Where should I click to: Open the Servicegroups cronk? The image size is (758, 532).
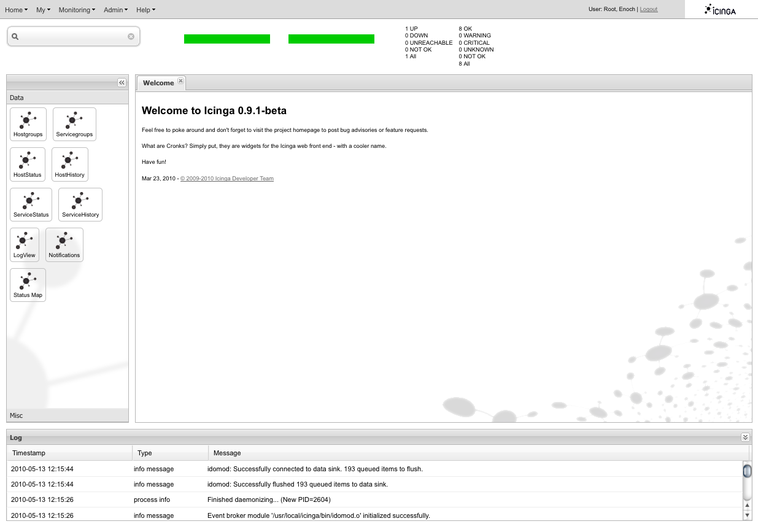coord(74,124)
